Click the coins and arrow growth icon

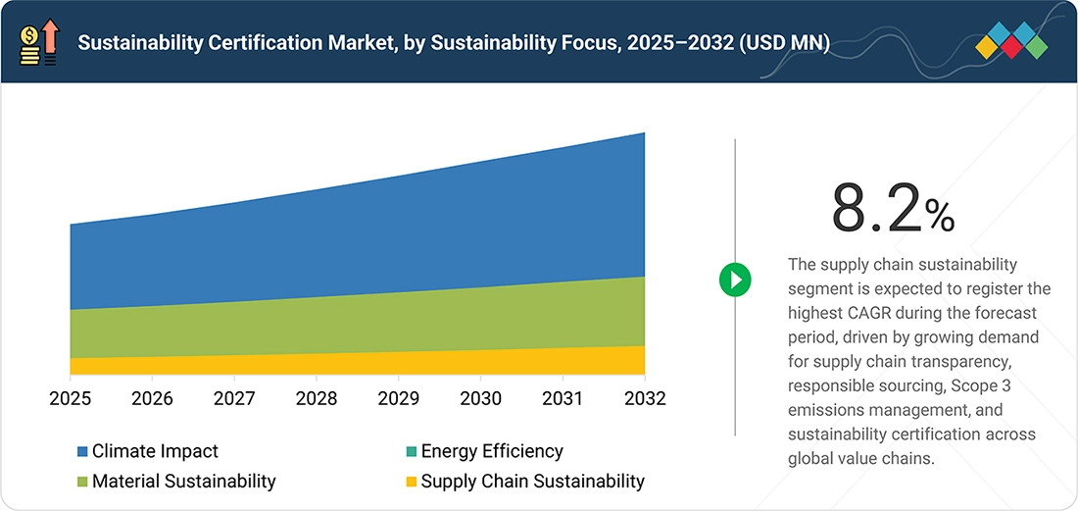click(x=40, y=42)
